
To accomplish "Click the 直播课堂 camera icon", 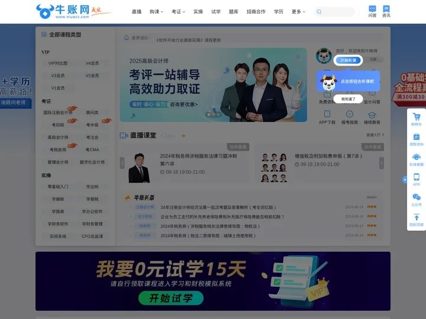I will pyautogui.click(x=124, y=135).
